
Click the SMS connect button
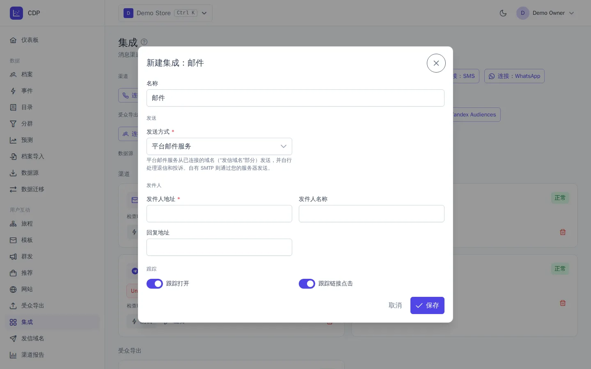tap(466, 76)
